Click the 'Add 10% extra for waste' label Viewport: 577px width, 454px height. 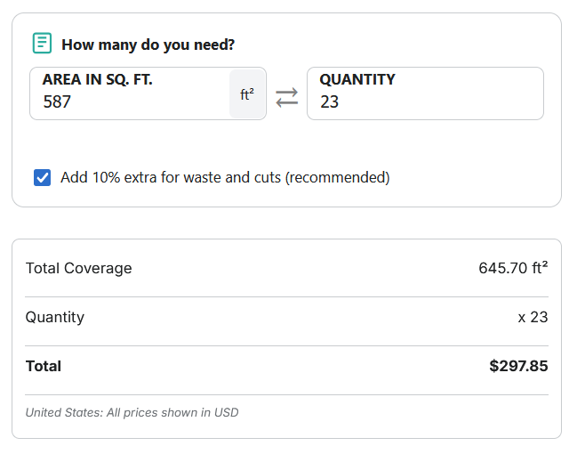click(x=225, y=178)
